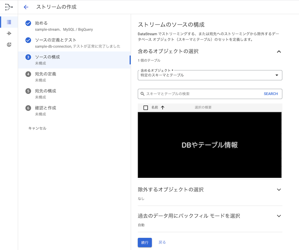Click the ストリームの作成 page title
The width and height of the screenshot is (299, 250).
click(57, 7)
